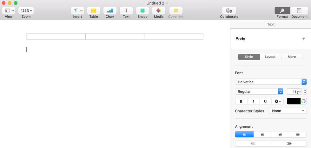Switch to the More tab
The image size is (311, 148).
[x=292, y=57]
